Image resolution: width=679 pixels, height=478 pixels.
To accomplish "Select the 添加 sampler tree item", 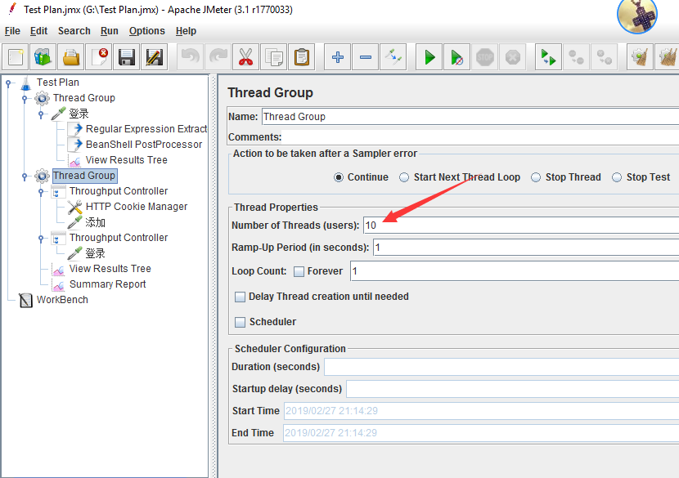I will [87, 222].
